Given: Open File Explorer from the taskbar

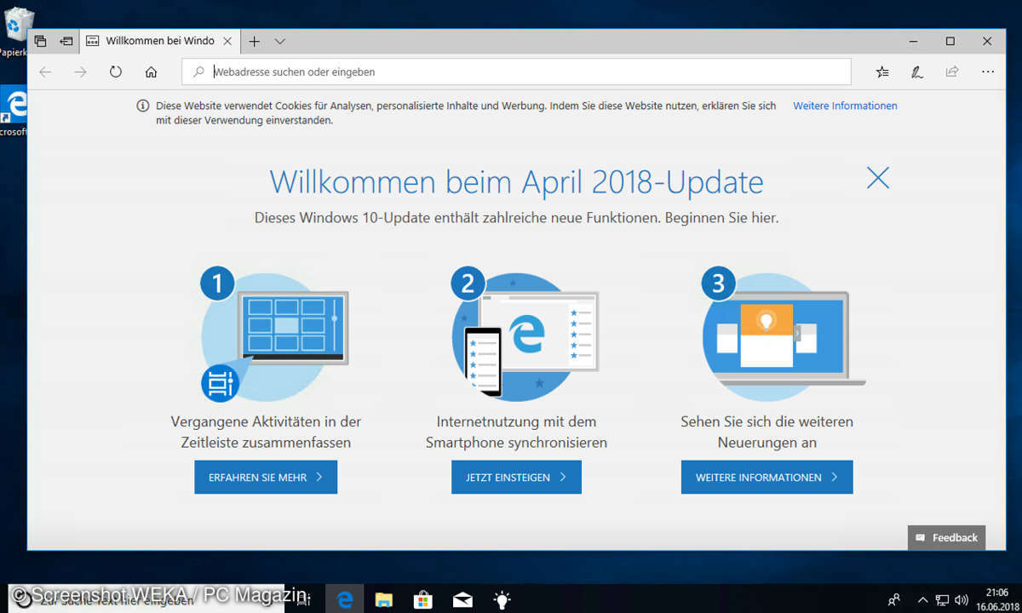Looking at the screenshot, I should click(x=384, y=599).
